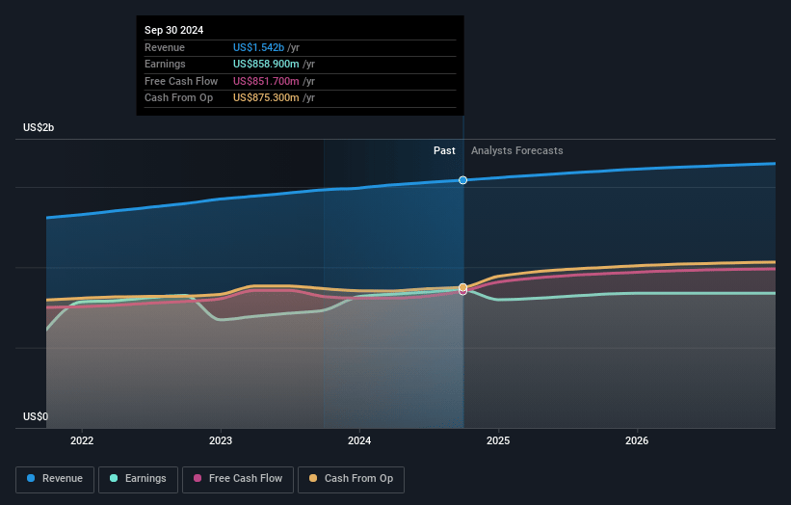This screenshot has height=505, width=791.
Task: Click the Cash From Op label in tooltip
Action: [178, 98]
